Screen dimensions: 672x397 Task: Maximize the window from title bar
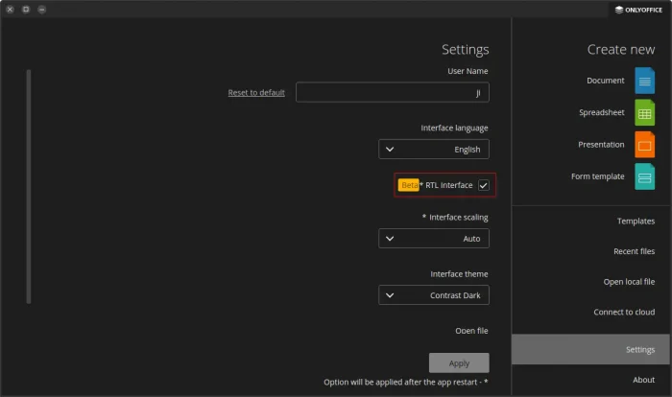tap(26, 9)
